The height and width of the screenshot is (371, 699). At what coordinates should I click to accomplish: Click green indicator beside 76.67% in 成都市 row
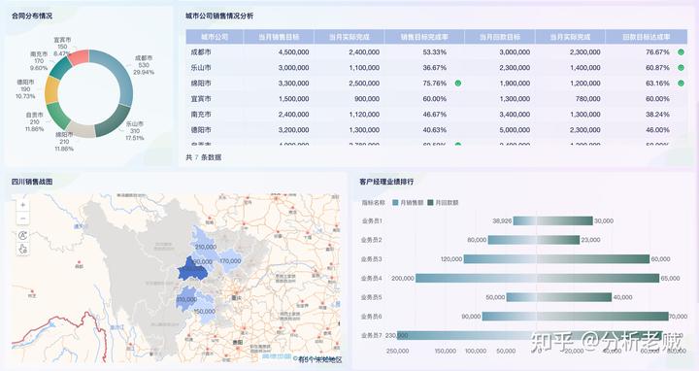[x=681, y=52]
